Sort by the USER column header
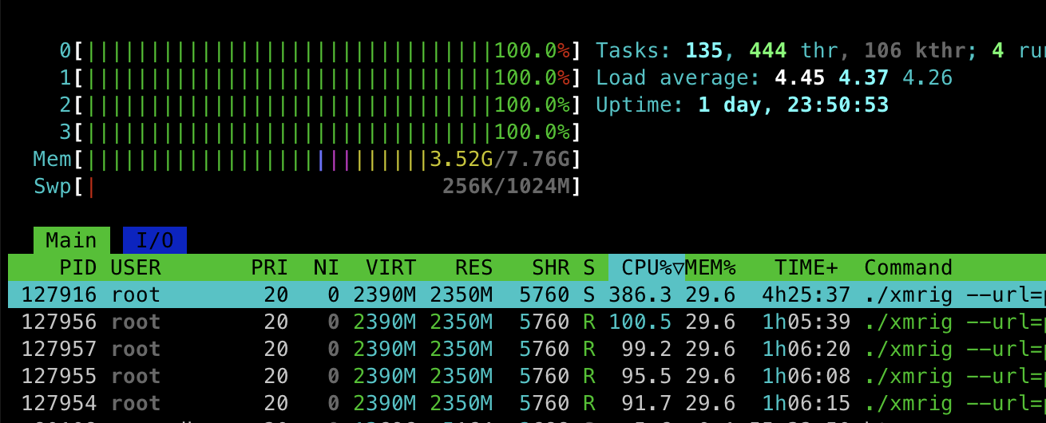Screen dimensions: 1046x423 click(136, 267)
